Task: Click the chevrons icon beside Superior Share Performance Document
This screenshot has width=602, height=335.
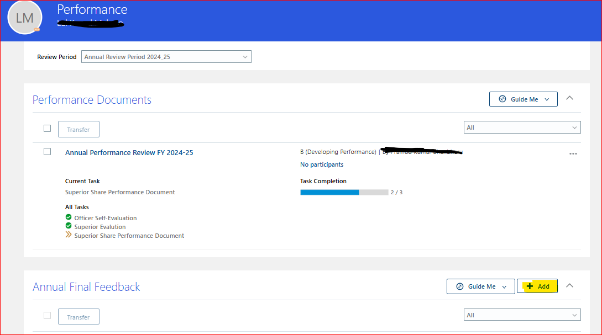Action: click(x=69, y=235)
